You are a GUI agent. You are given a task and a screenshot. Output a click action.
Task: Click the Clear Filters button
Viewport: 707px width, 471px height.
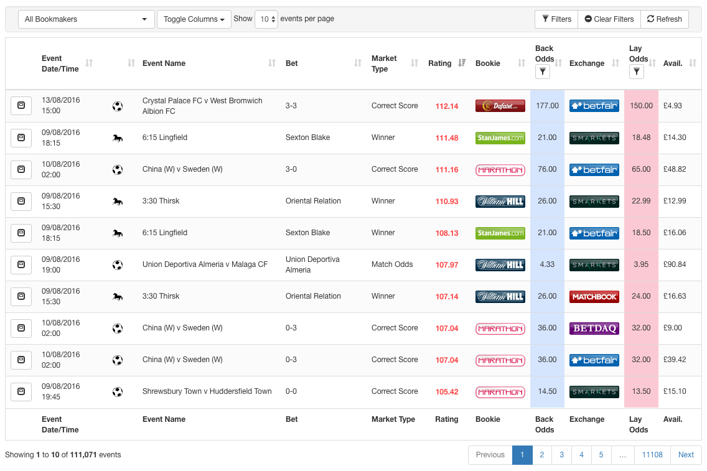pyautogui.click(x=609, y=19)
